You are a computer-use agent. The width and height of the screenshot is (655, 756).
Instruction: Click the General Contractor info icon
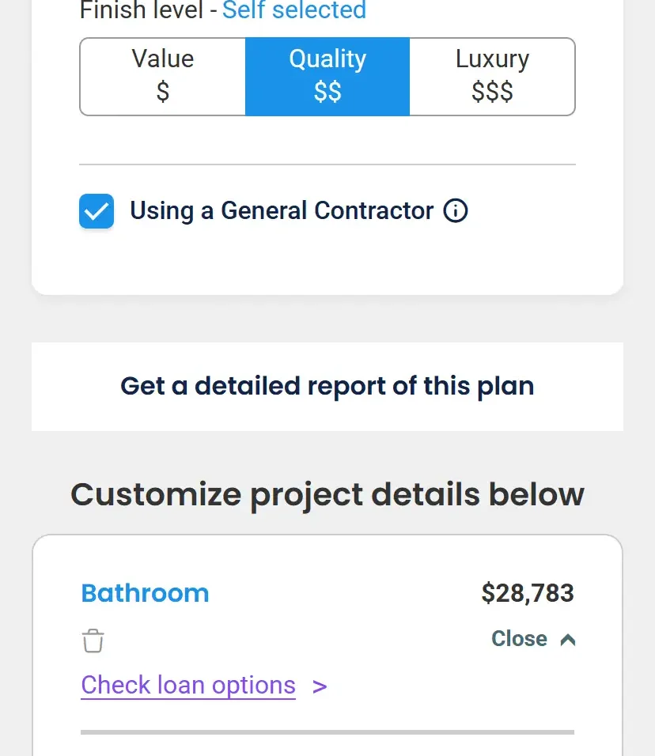coord(456,211)
